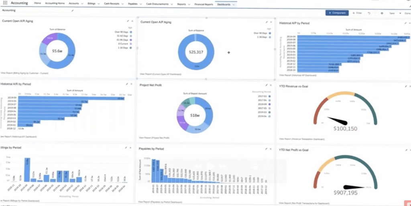Click the undo arrow in dashboard toolbar
This screenshot has width=411, height=206.
[369, 13]
